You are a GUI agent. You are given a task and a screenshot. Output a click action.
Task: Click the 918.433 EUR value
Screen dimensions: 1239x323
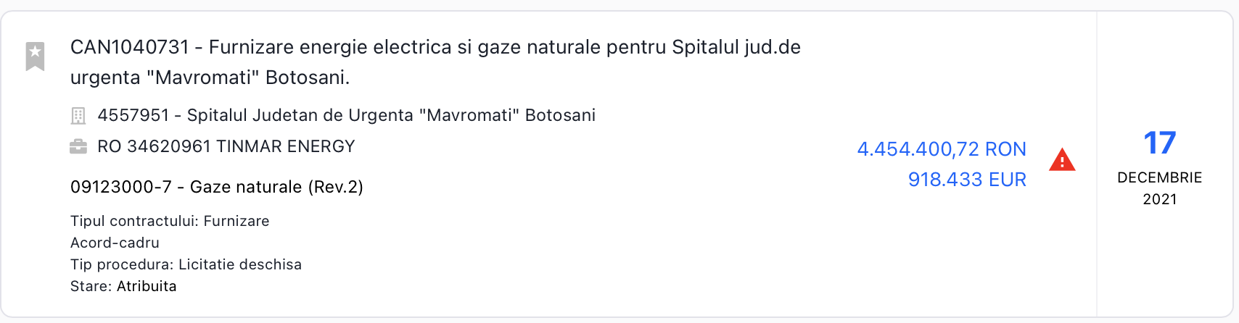coord(966,180)
